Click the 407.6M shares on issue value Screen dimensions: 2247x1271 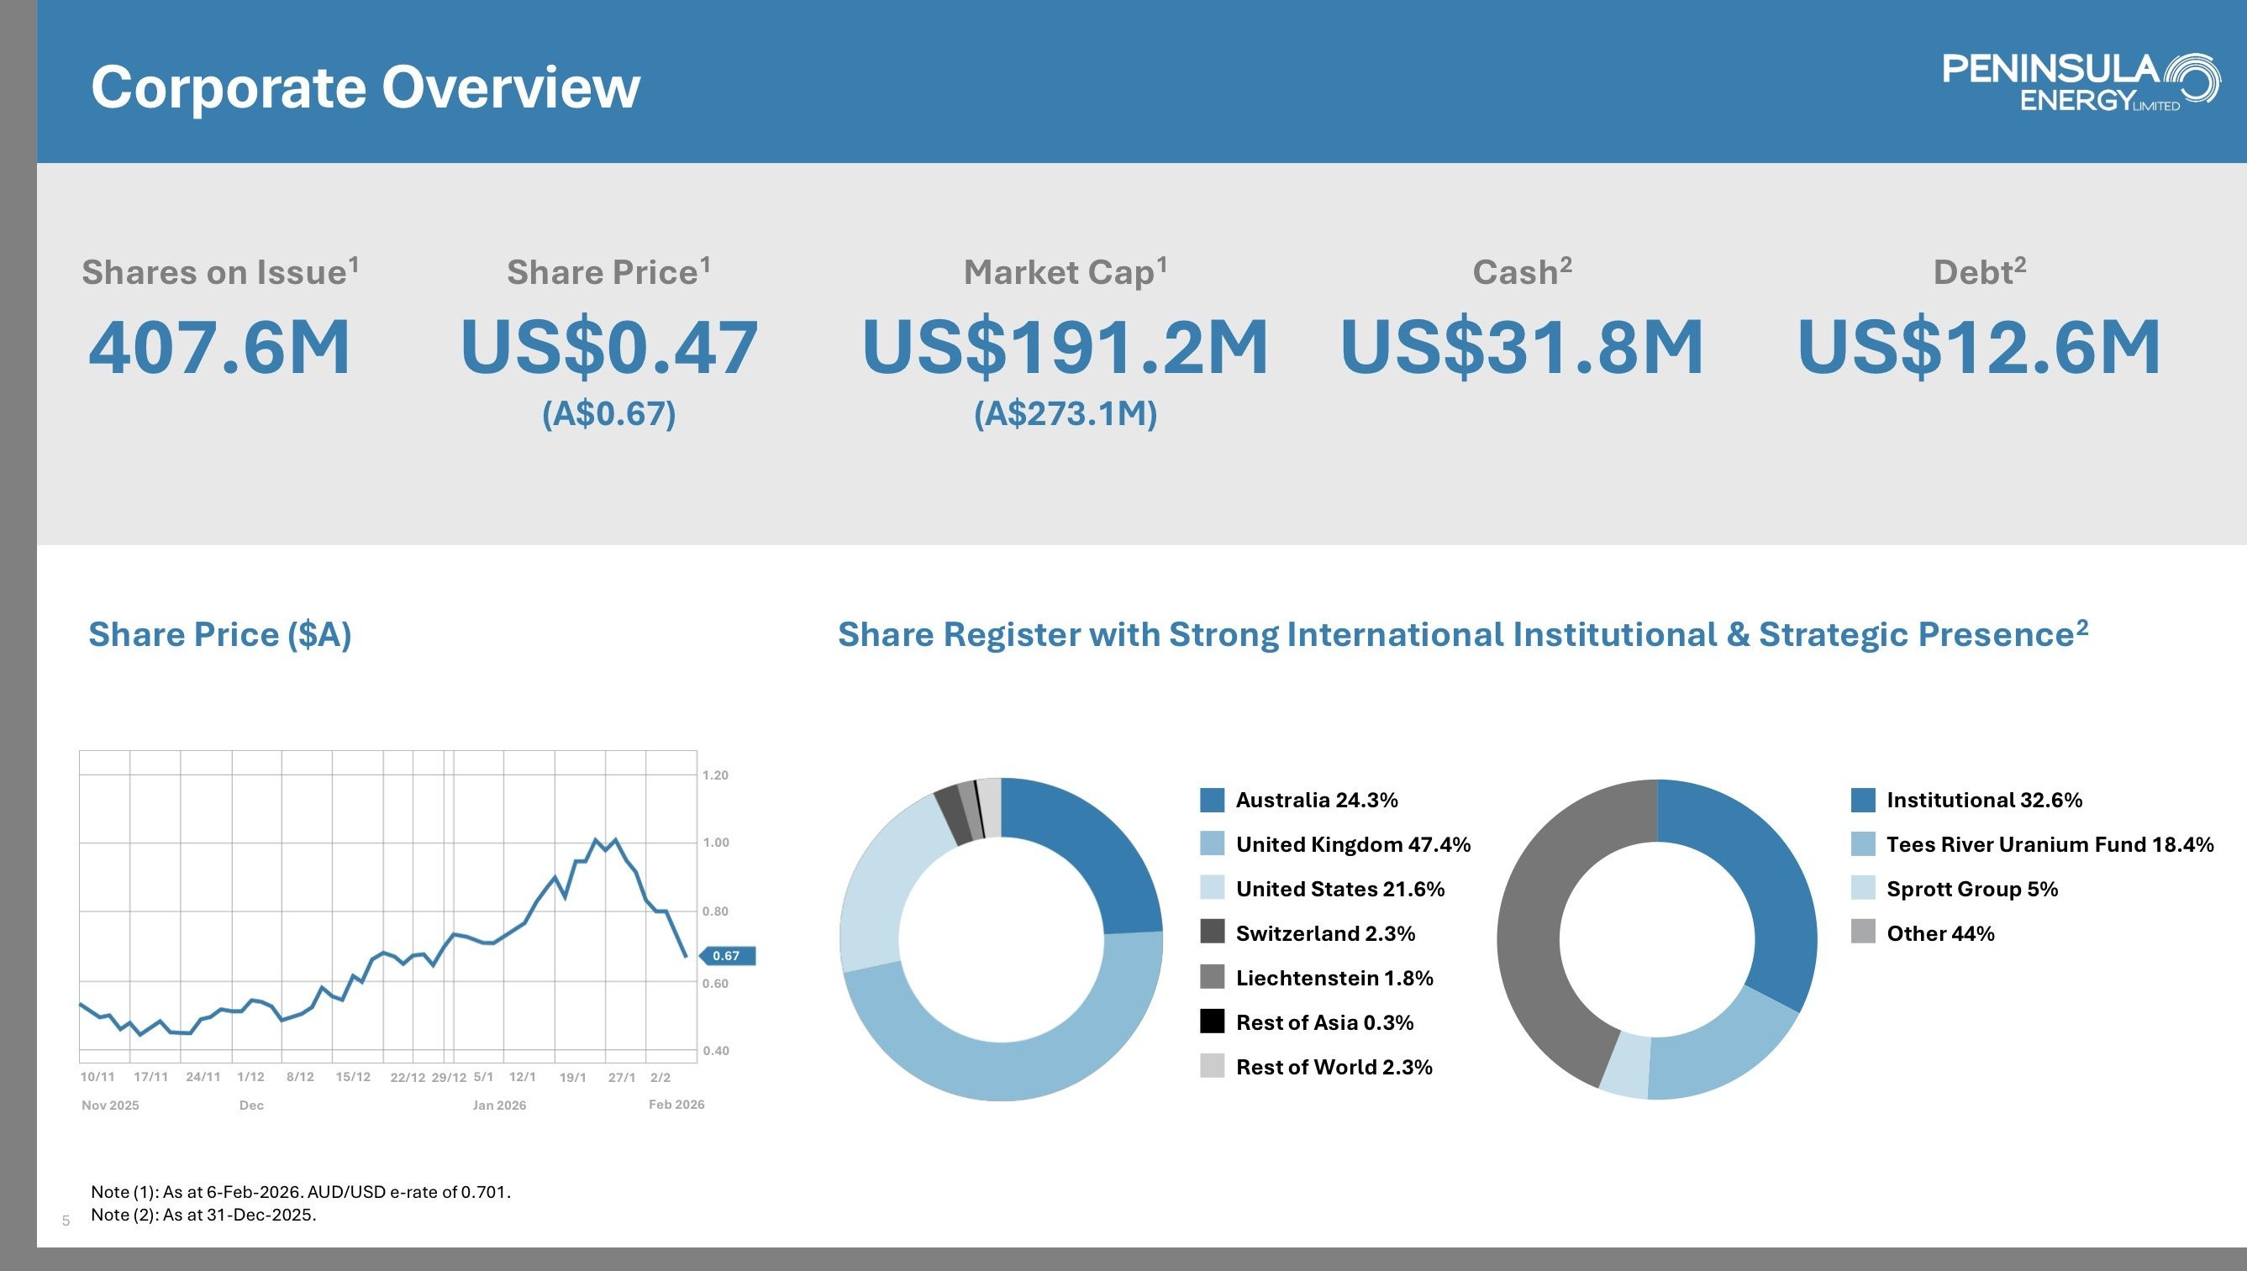point(220,348)
